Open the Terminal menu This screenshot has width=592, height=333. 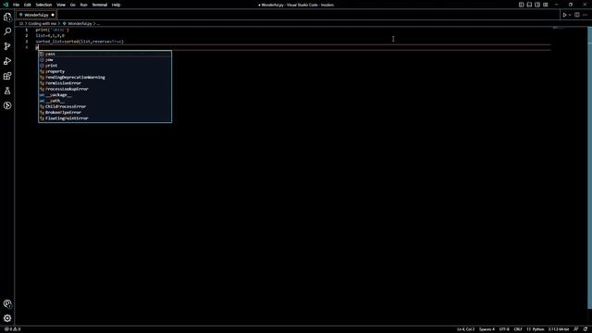click(99, 5)
